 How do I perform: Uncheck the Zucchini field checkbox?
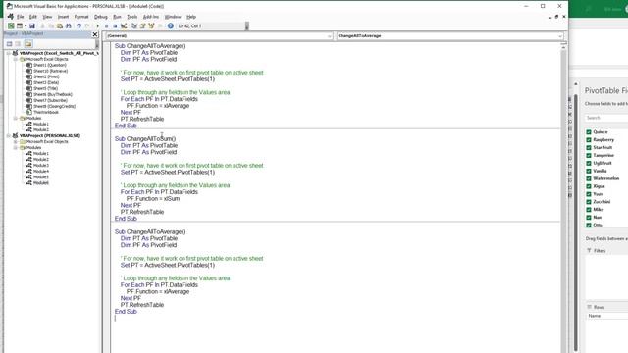[589, 202]
